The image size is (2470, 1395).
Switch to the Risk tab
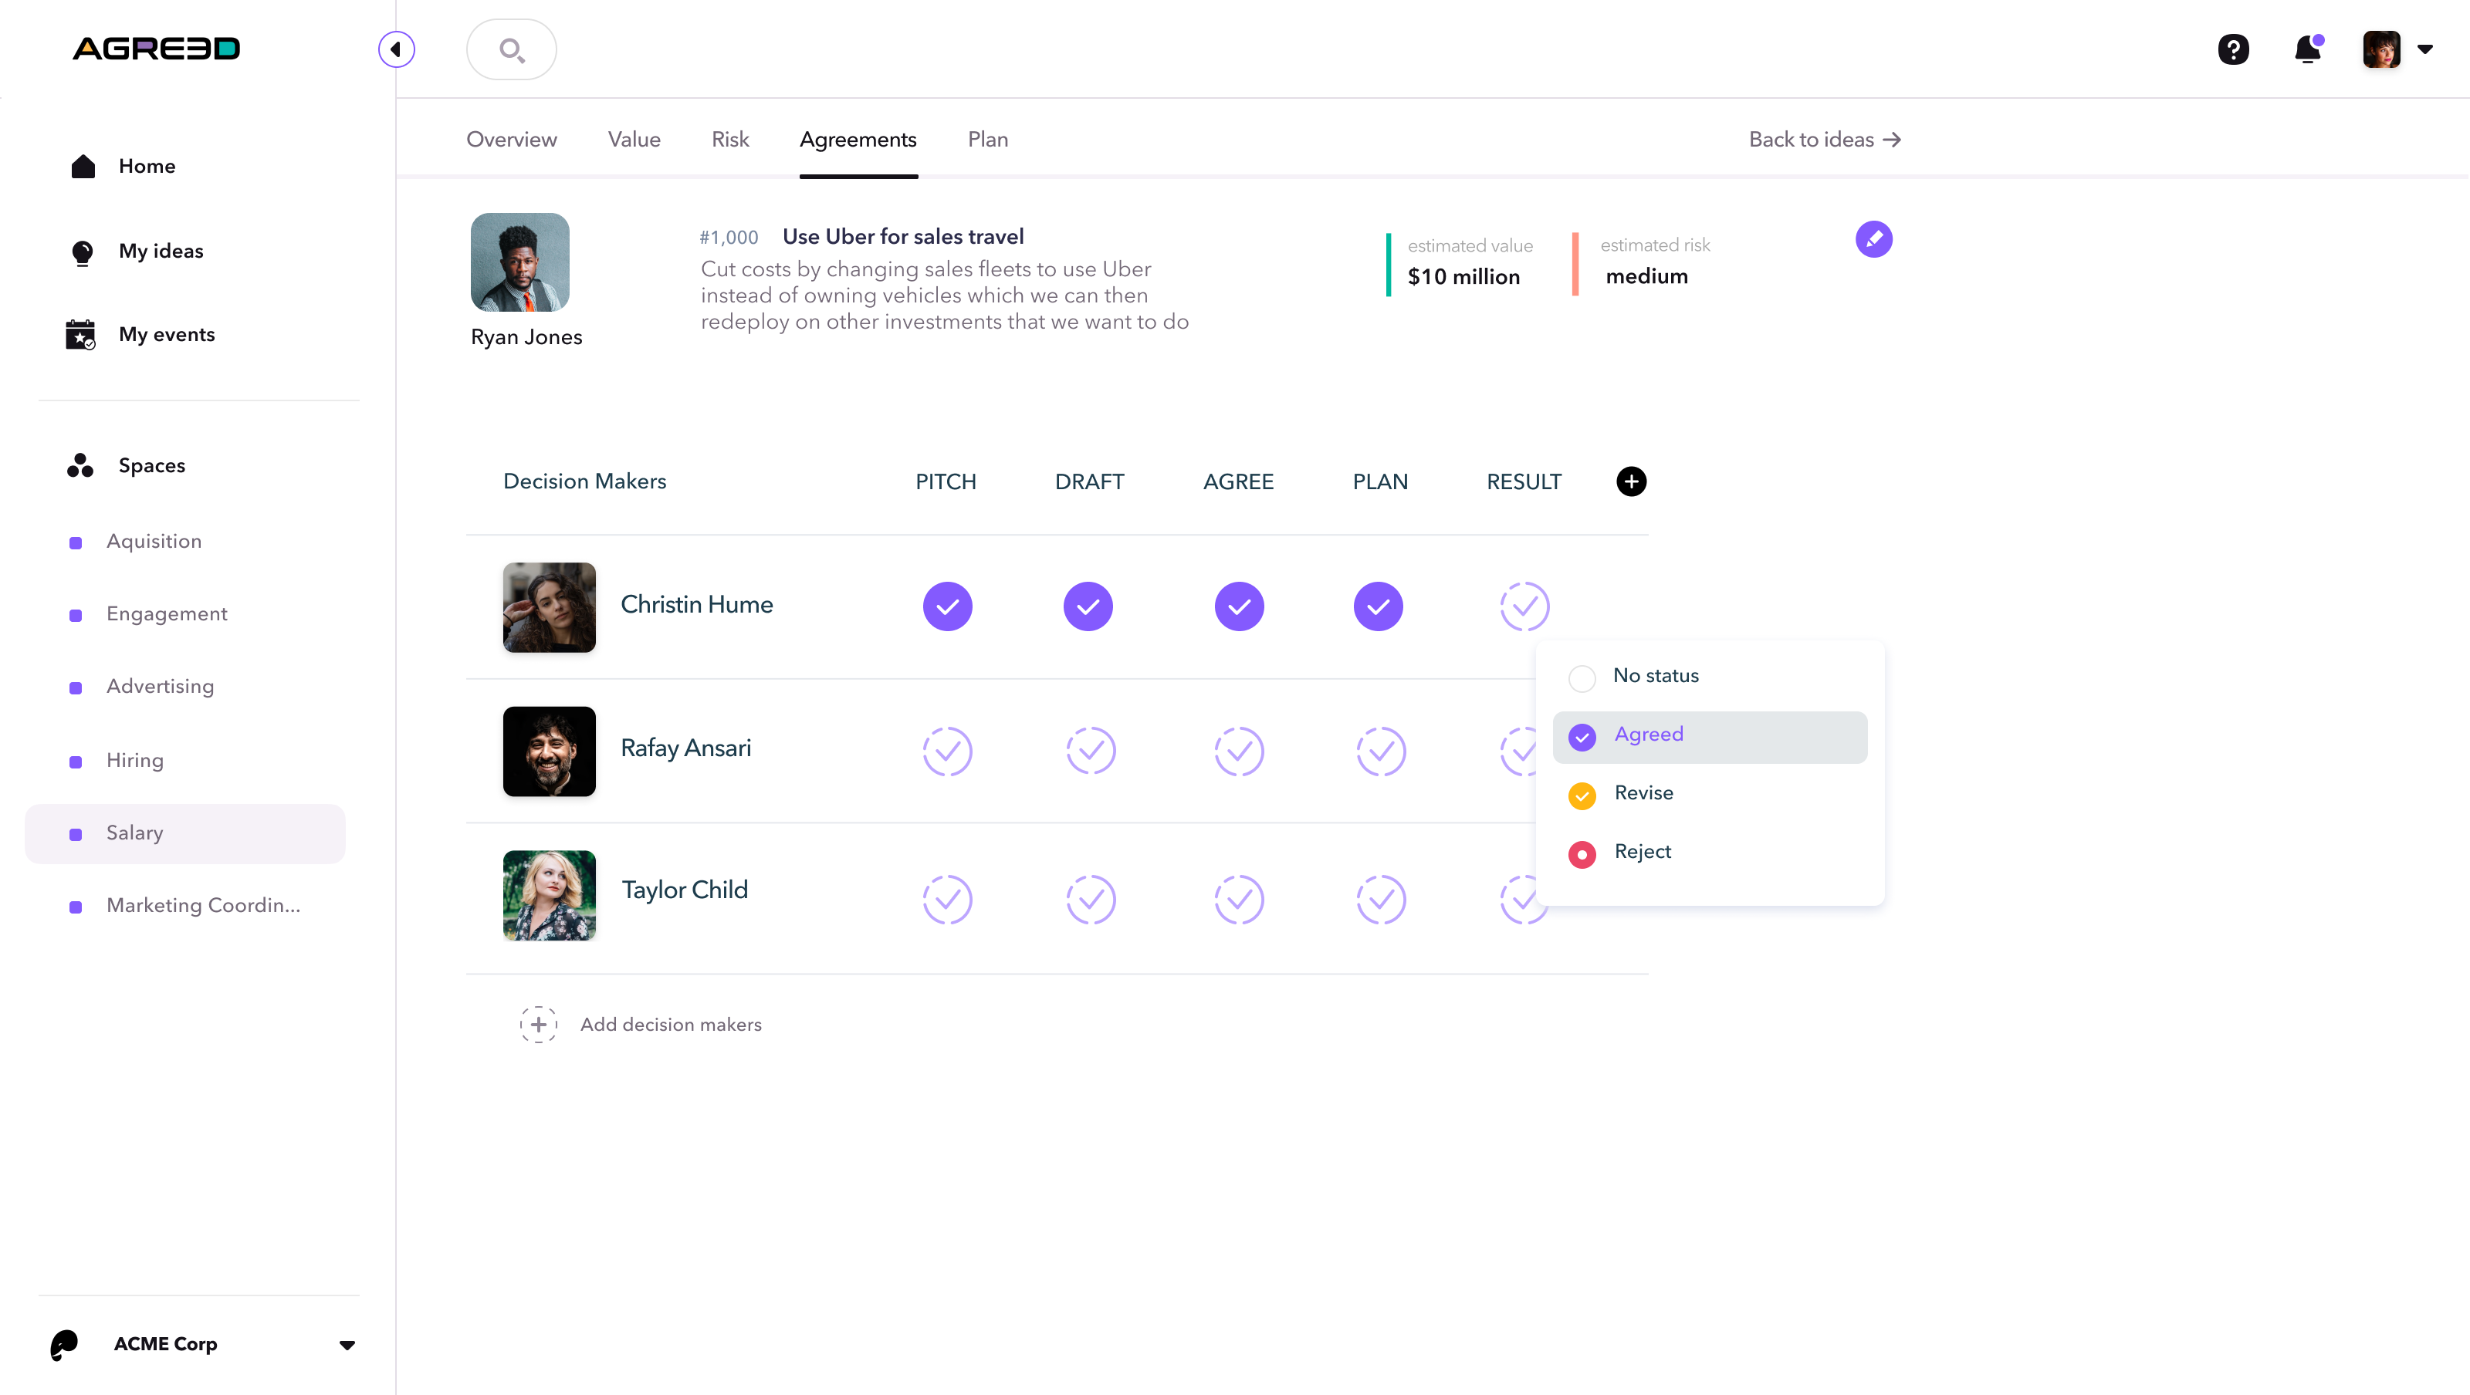(x=729, y=139)
